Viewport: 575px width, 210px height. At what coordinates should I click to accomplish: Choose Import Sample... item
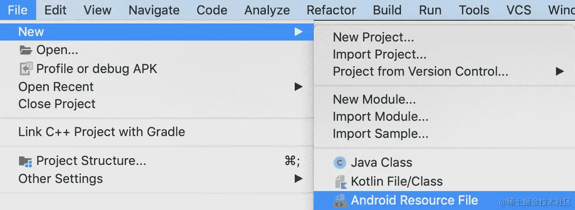click(x=381, y=134)
